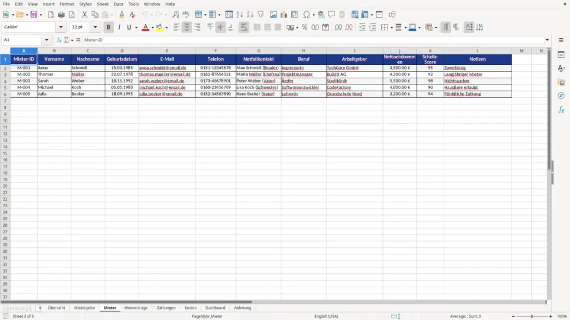The image size is (570, 320).
Task: Open the Data menu
Action: pyautogui.click(x=118, y=4)
